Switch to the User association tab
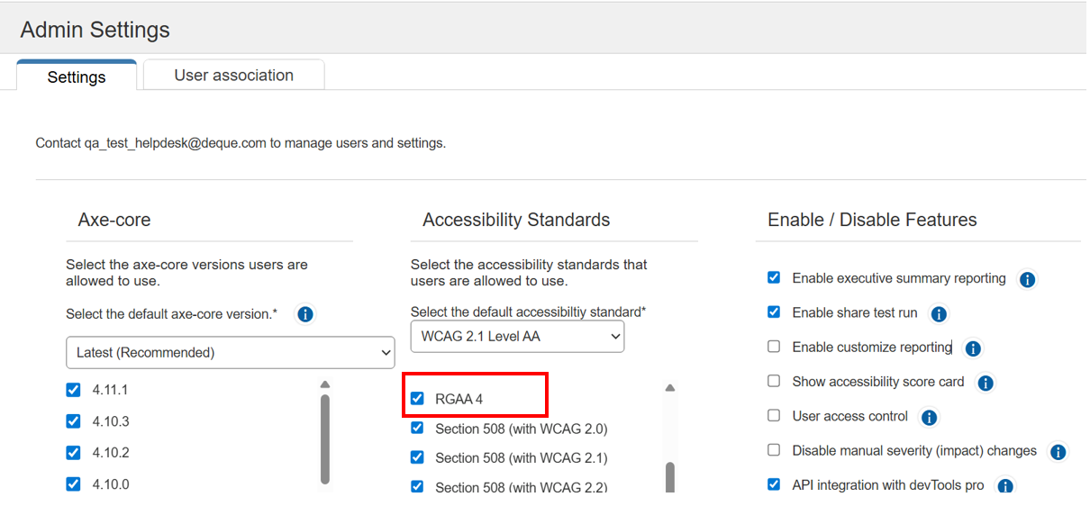 point(233,76)
